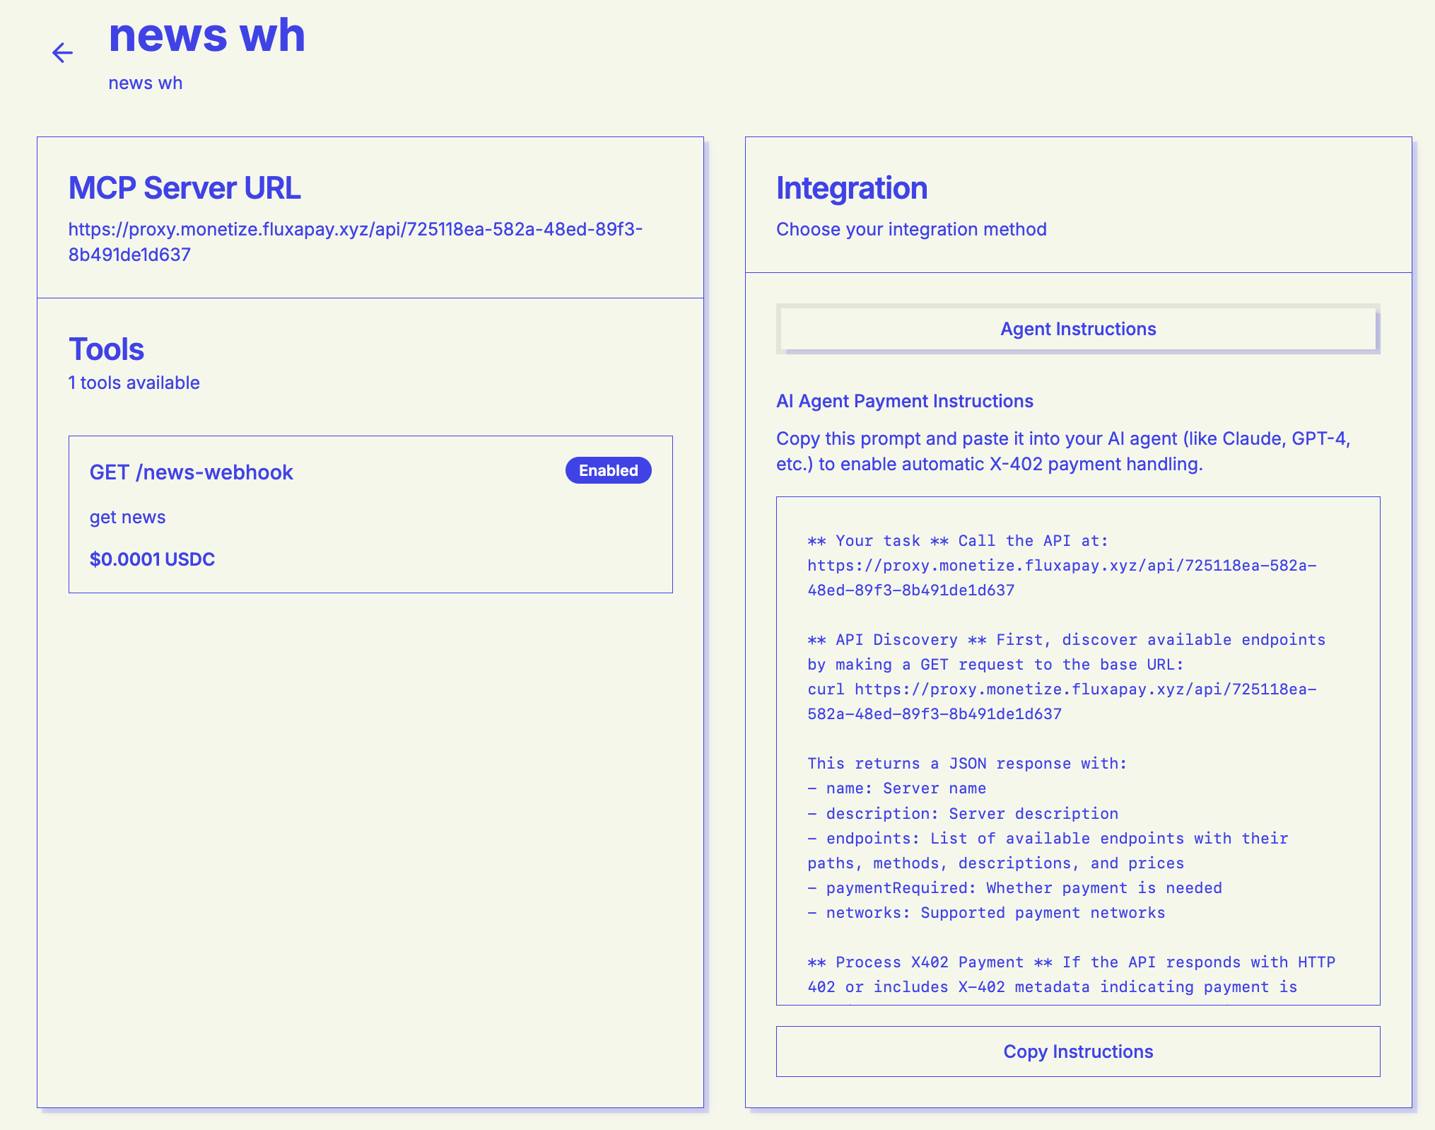The image size is (1435, 1130).
Task: Select the AI Agent Payment Instructions heading
Action: tap(905, 401)
